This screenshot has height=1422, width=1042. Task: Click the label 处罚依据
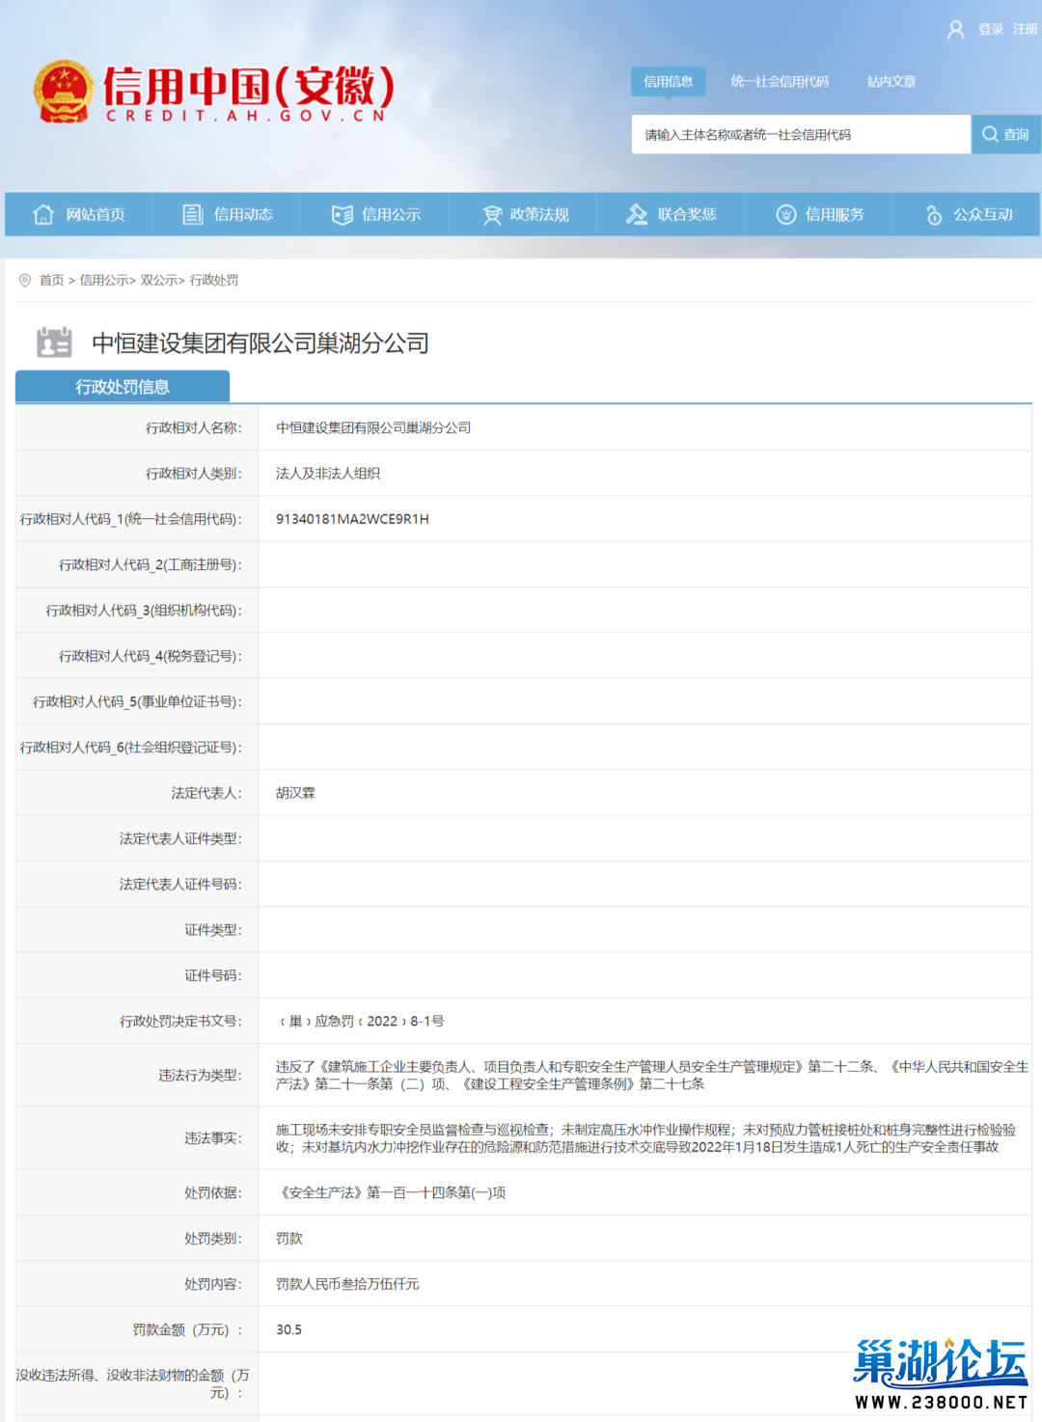(213, 1192)
